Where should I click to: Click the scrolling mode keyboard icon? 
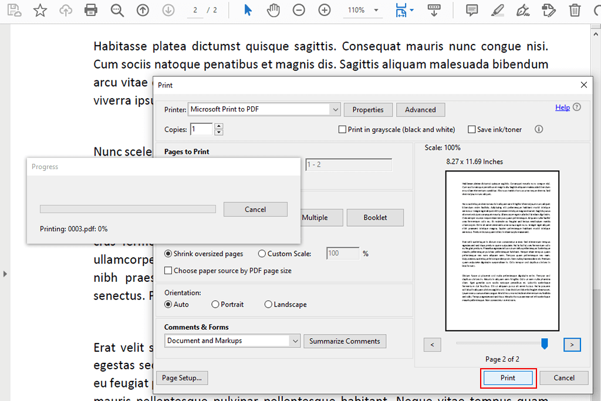point(434,11)
